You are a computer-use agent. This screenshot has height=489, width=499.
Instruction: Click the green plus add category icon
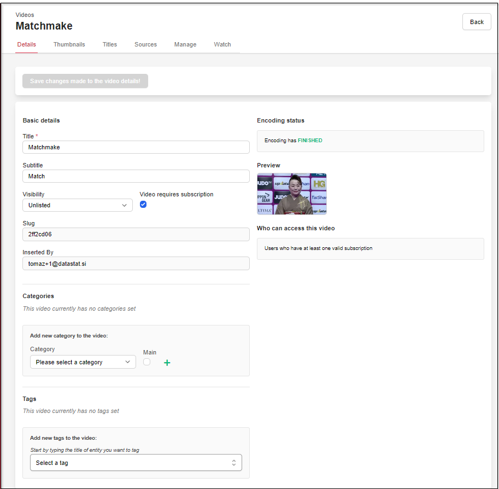tap(167, 363)
